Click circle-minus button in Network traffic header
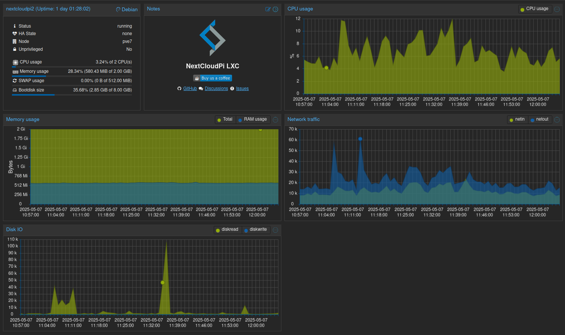The width and height of the screenshot is (565, 335). 557,120
